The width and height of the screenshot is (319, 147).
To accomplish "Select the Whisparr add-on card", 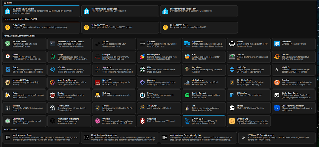I will pyautogui.click(x=114, y=121).
